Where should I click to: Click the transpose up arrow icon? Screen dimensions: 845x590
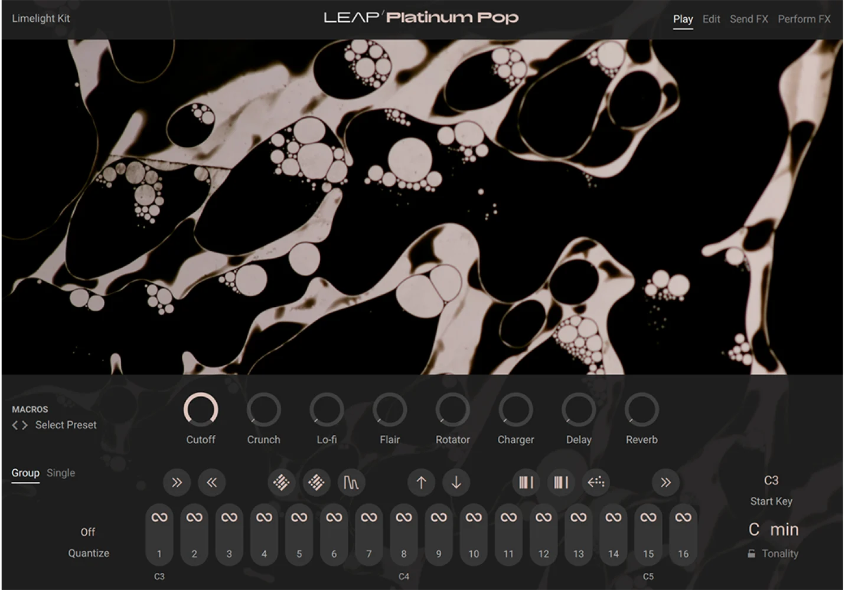coord(421,482)
